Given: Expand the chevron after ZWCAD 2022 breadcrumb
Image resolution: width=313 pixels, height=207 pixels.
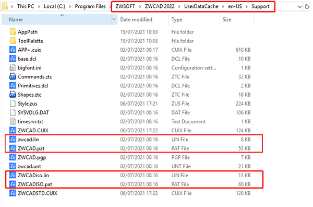Looking at the screenshot, I should click(x=179, y=7).
